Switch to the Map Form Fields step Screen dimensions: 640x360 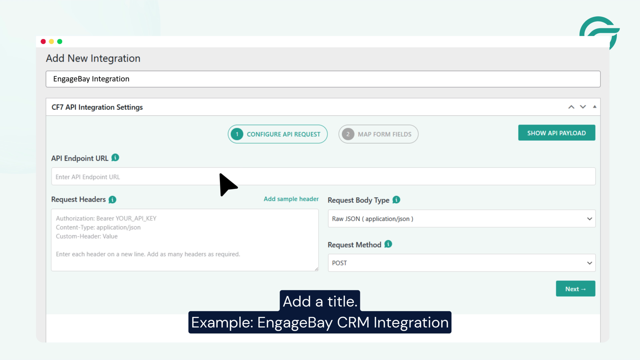point(378,134)
